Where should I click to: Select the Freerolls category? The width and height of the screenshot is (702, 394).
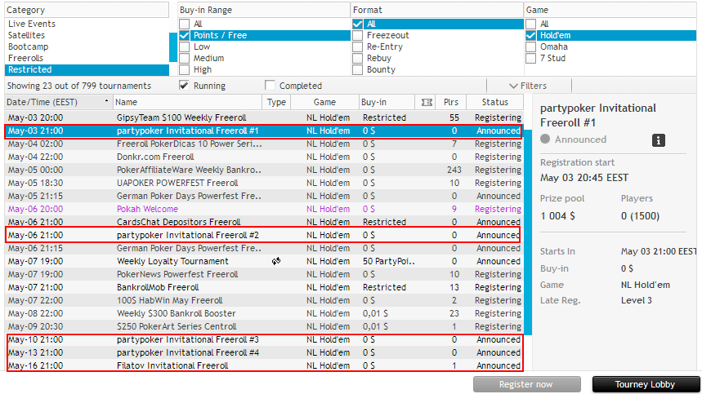click(27, 59)
